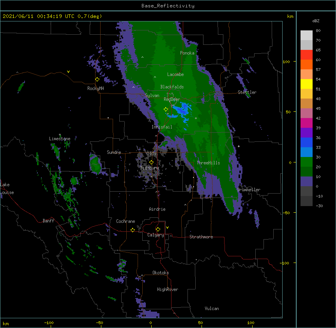The width and height of the screenshot is (336, 328).
Task: Click the yellow diamond marker south of RedDeer
Action: [166, 109]
